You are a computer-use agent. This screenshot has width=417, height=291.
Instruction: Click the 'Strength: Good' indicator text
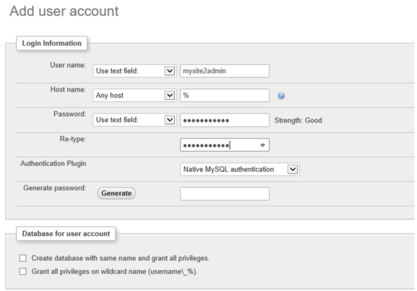[298, 120]
